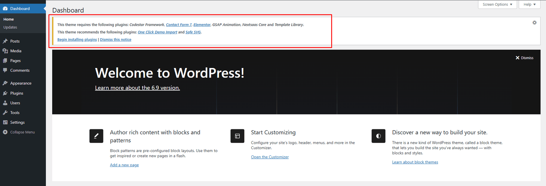Open the Help dropdown tab

click(530, 4)
